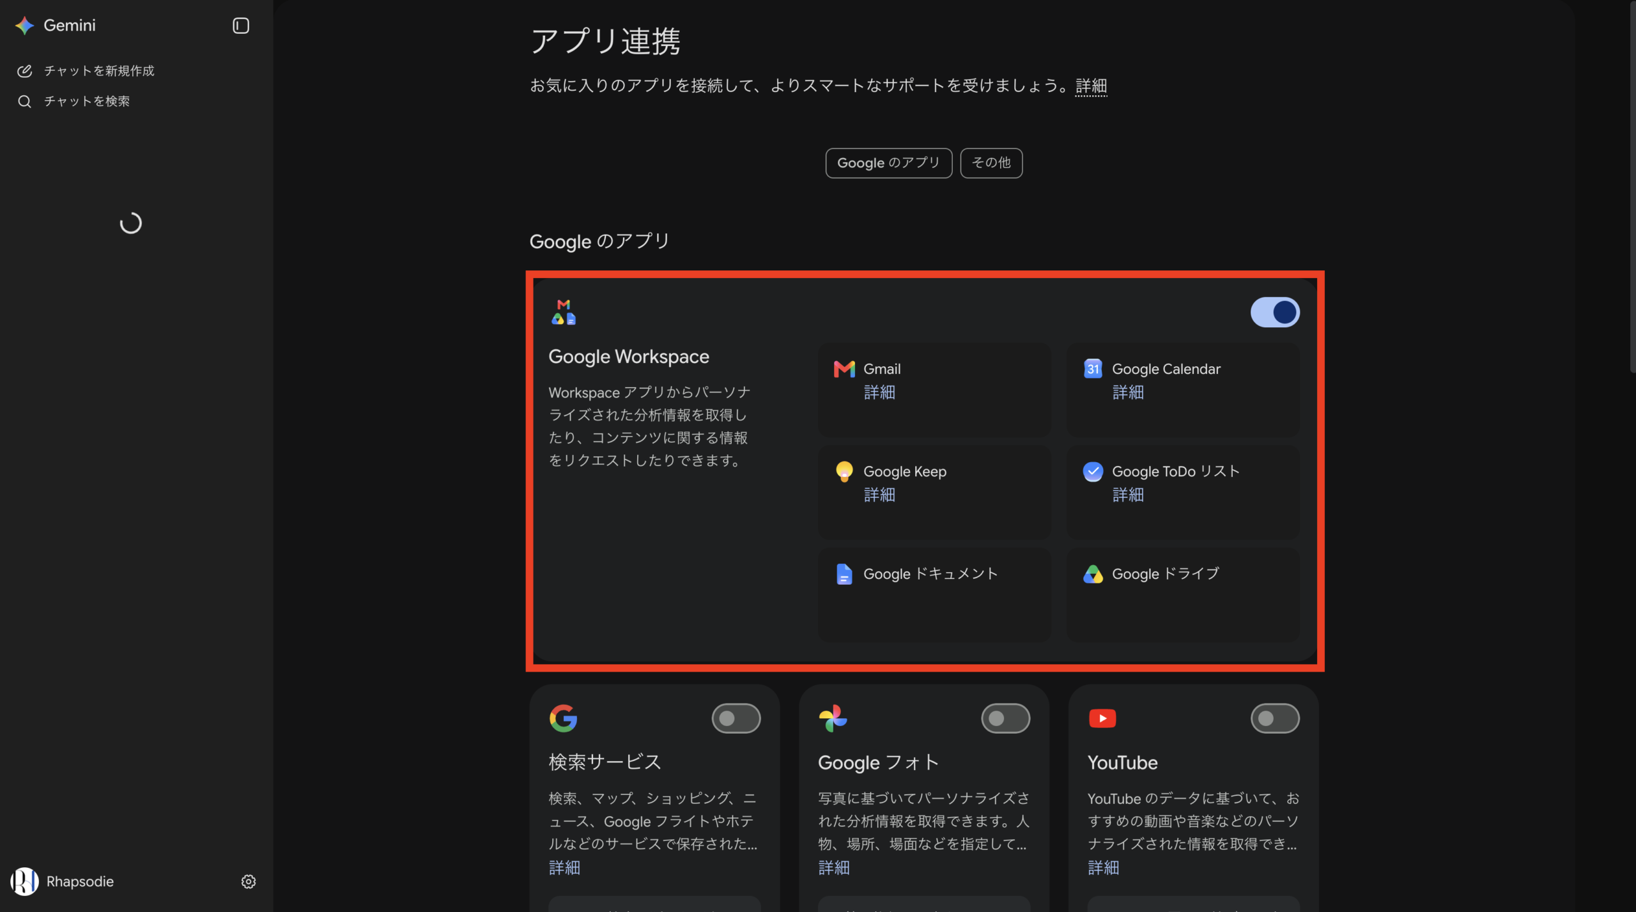Click the Google Workspace combined icon
This screenshot has height=912, width=1636.
pos(564,312)
